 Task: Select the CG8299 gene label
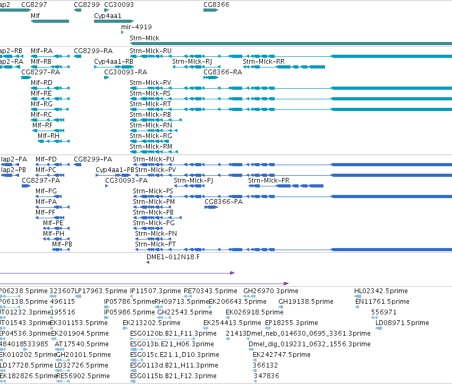87,5
